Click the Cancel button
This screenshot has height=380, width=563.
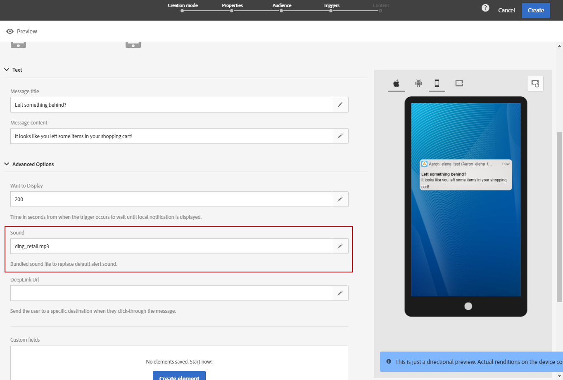click(x=506, y=10)
